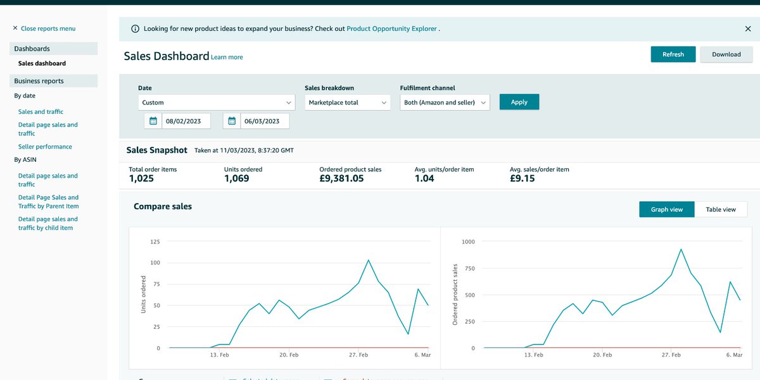The width and height of the screenshot is (760, 380).
Task: Apply the selected filters
Action: (x=519, y=102)
